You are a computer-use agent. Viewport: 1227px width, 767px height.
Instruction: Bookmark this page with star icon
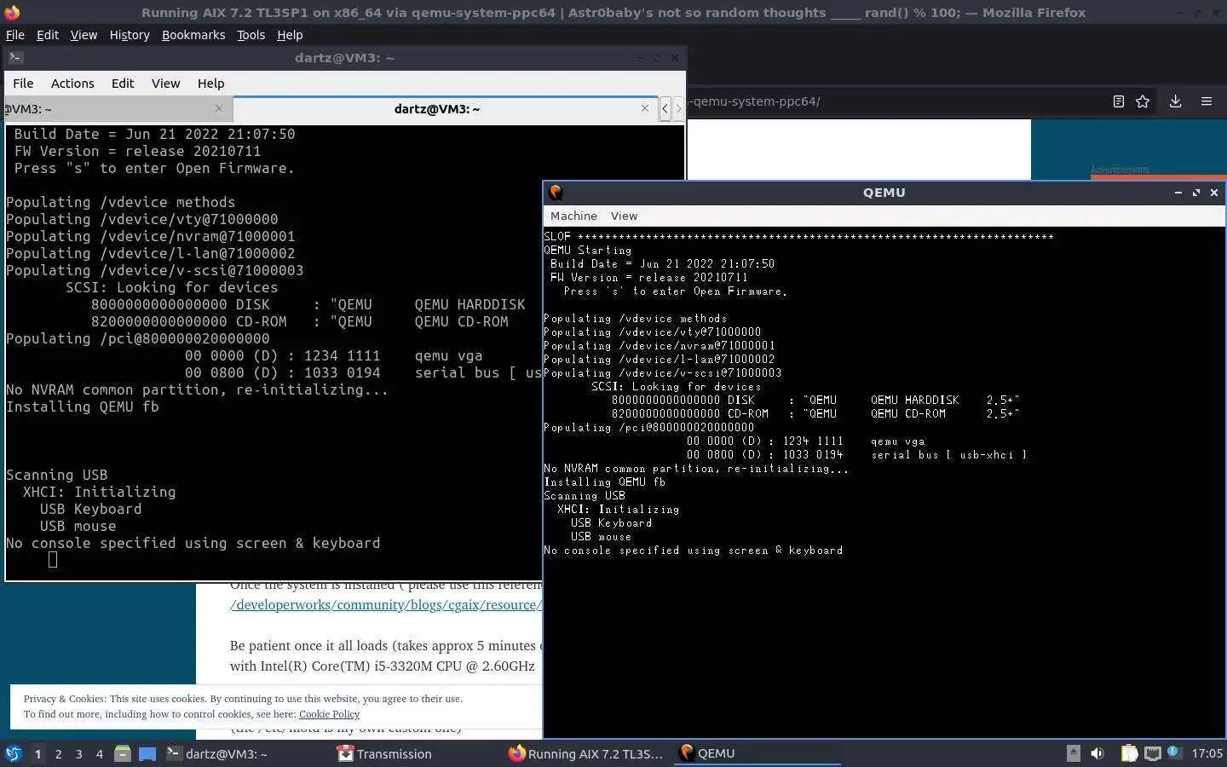click(1143, 101)
